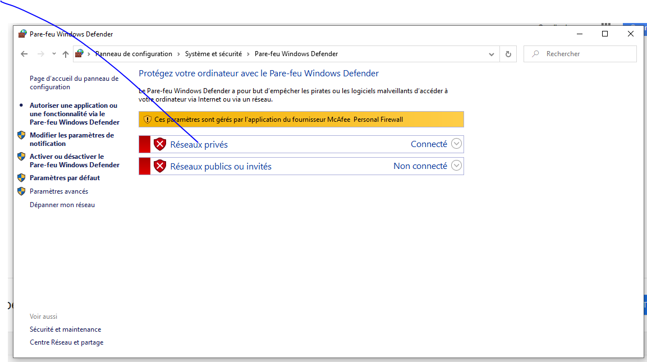Click warning shield icon in McAfee banner
Screen dimensions: 647x362
click(x=148, y=120)
